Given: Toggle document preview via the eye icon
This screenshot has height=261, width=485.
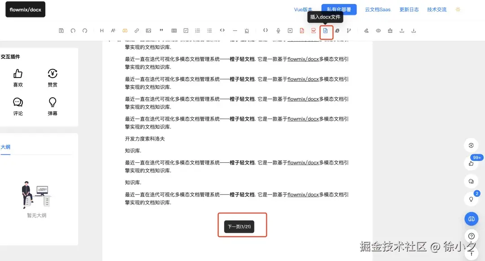Looking at the screenshot, I should (x=377, y=30).
